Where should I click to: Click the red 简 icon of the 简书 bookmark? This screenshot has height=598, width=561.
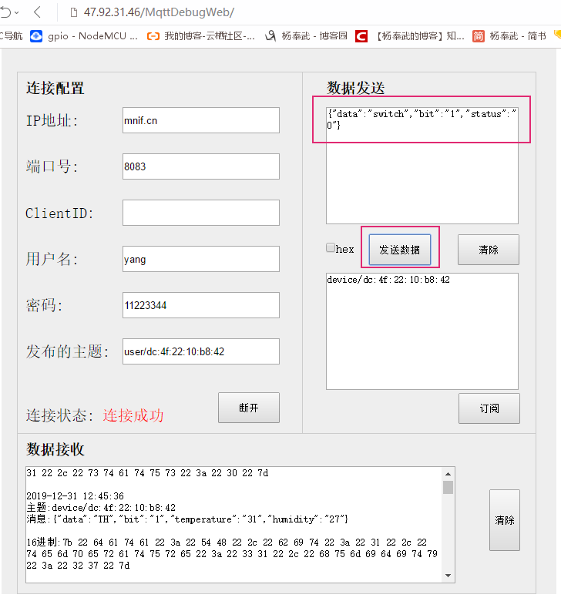479,36
